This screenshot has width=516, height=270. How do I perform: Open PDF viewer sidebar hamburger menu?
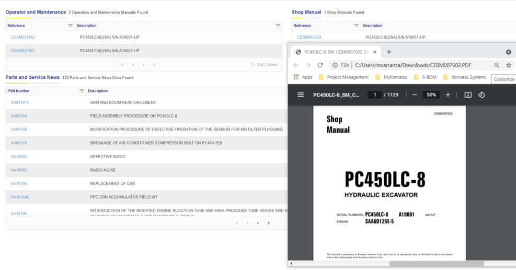pos(301,95)
